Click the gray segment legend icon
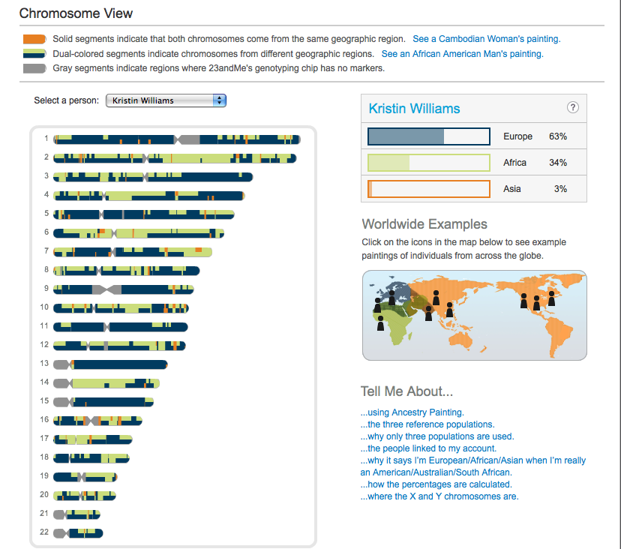Screen dimensions: 621x549 [34, 68]
